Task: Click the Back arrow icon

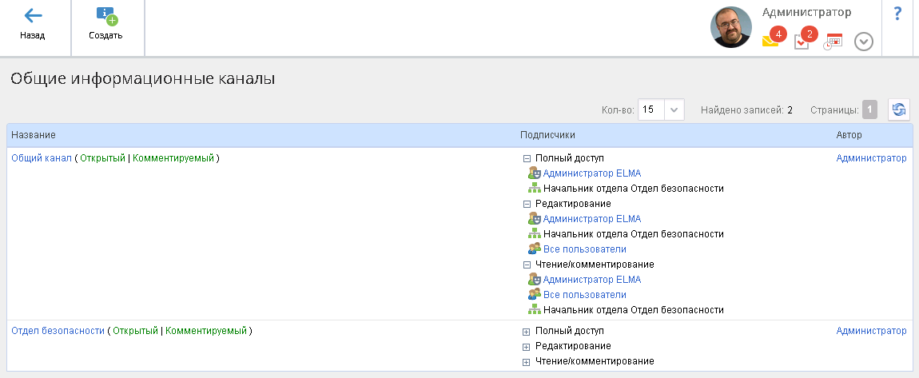Action: pos(33,16)
